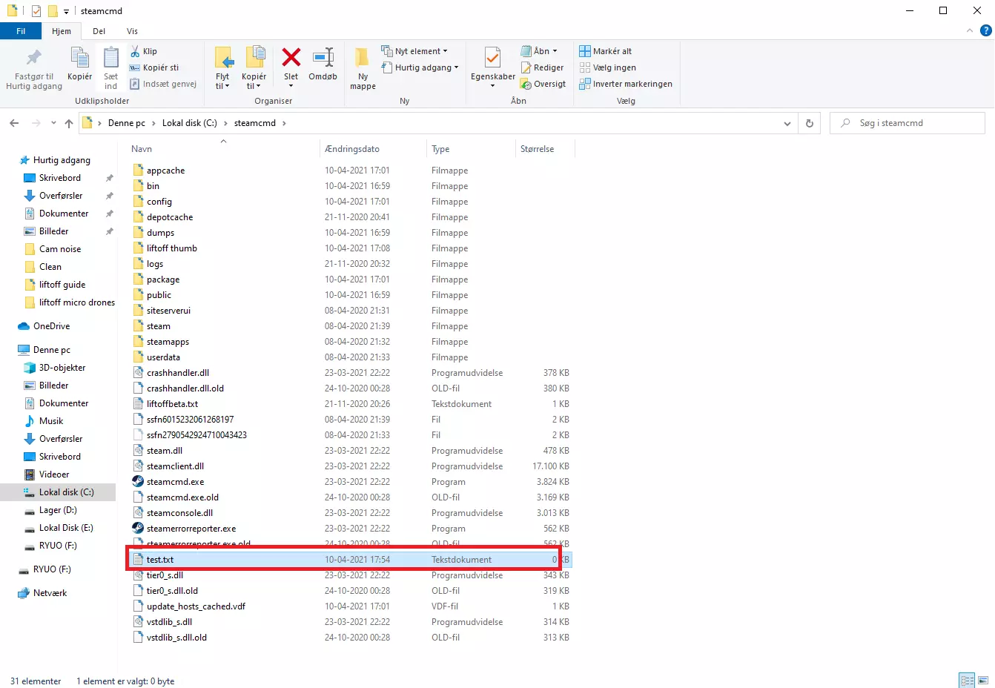Go back with the left arrow
995x688 pixels.
click(14, 123)
